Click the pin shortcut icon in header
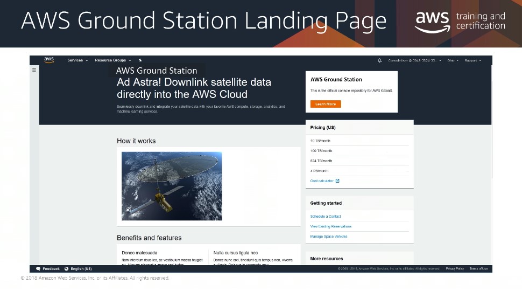This screenshot has width=522, height=291. pyautogui.click(x=140, y=60)
